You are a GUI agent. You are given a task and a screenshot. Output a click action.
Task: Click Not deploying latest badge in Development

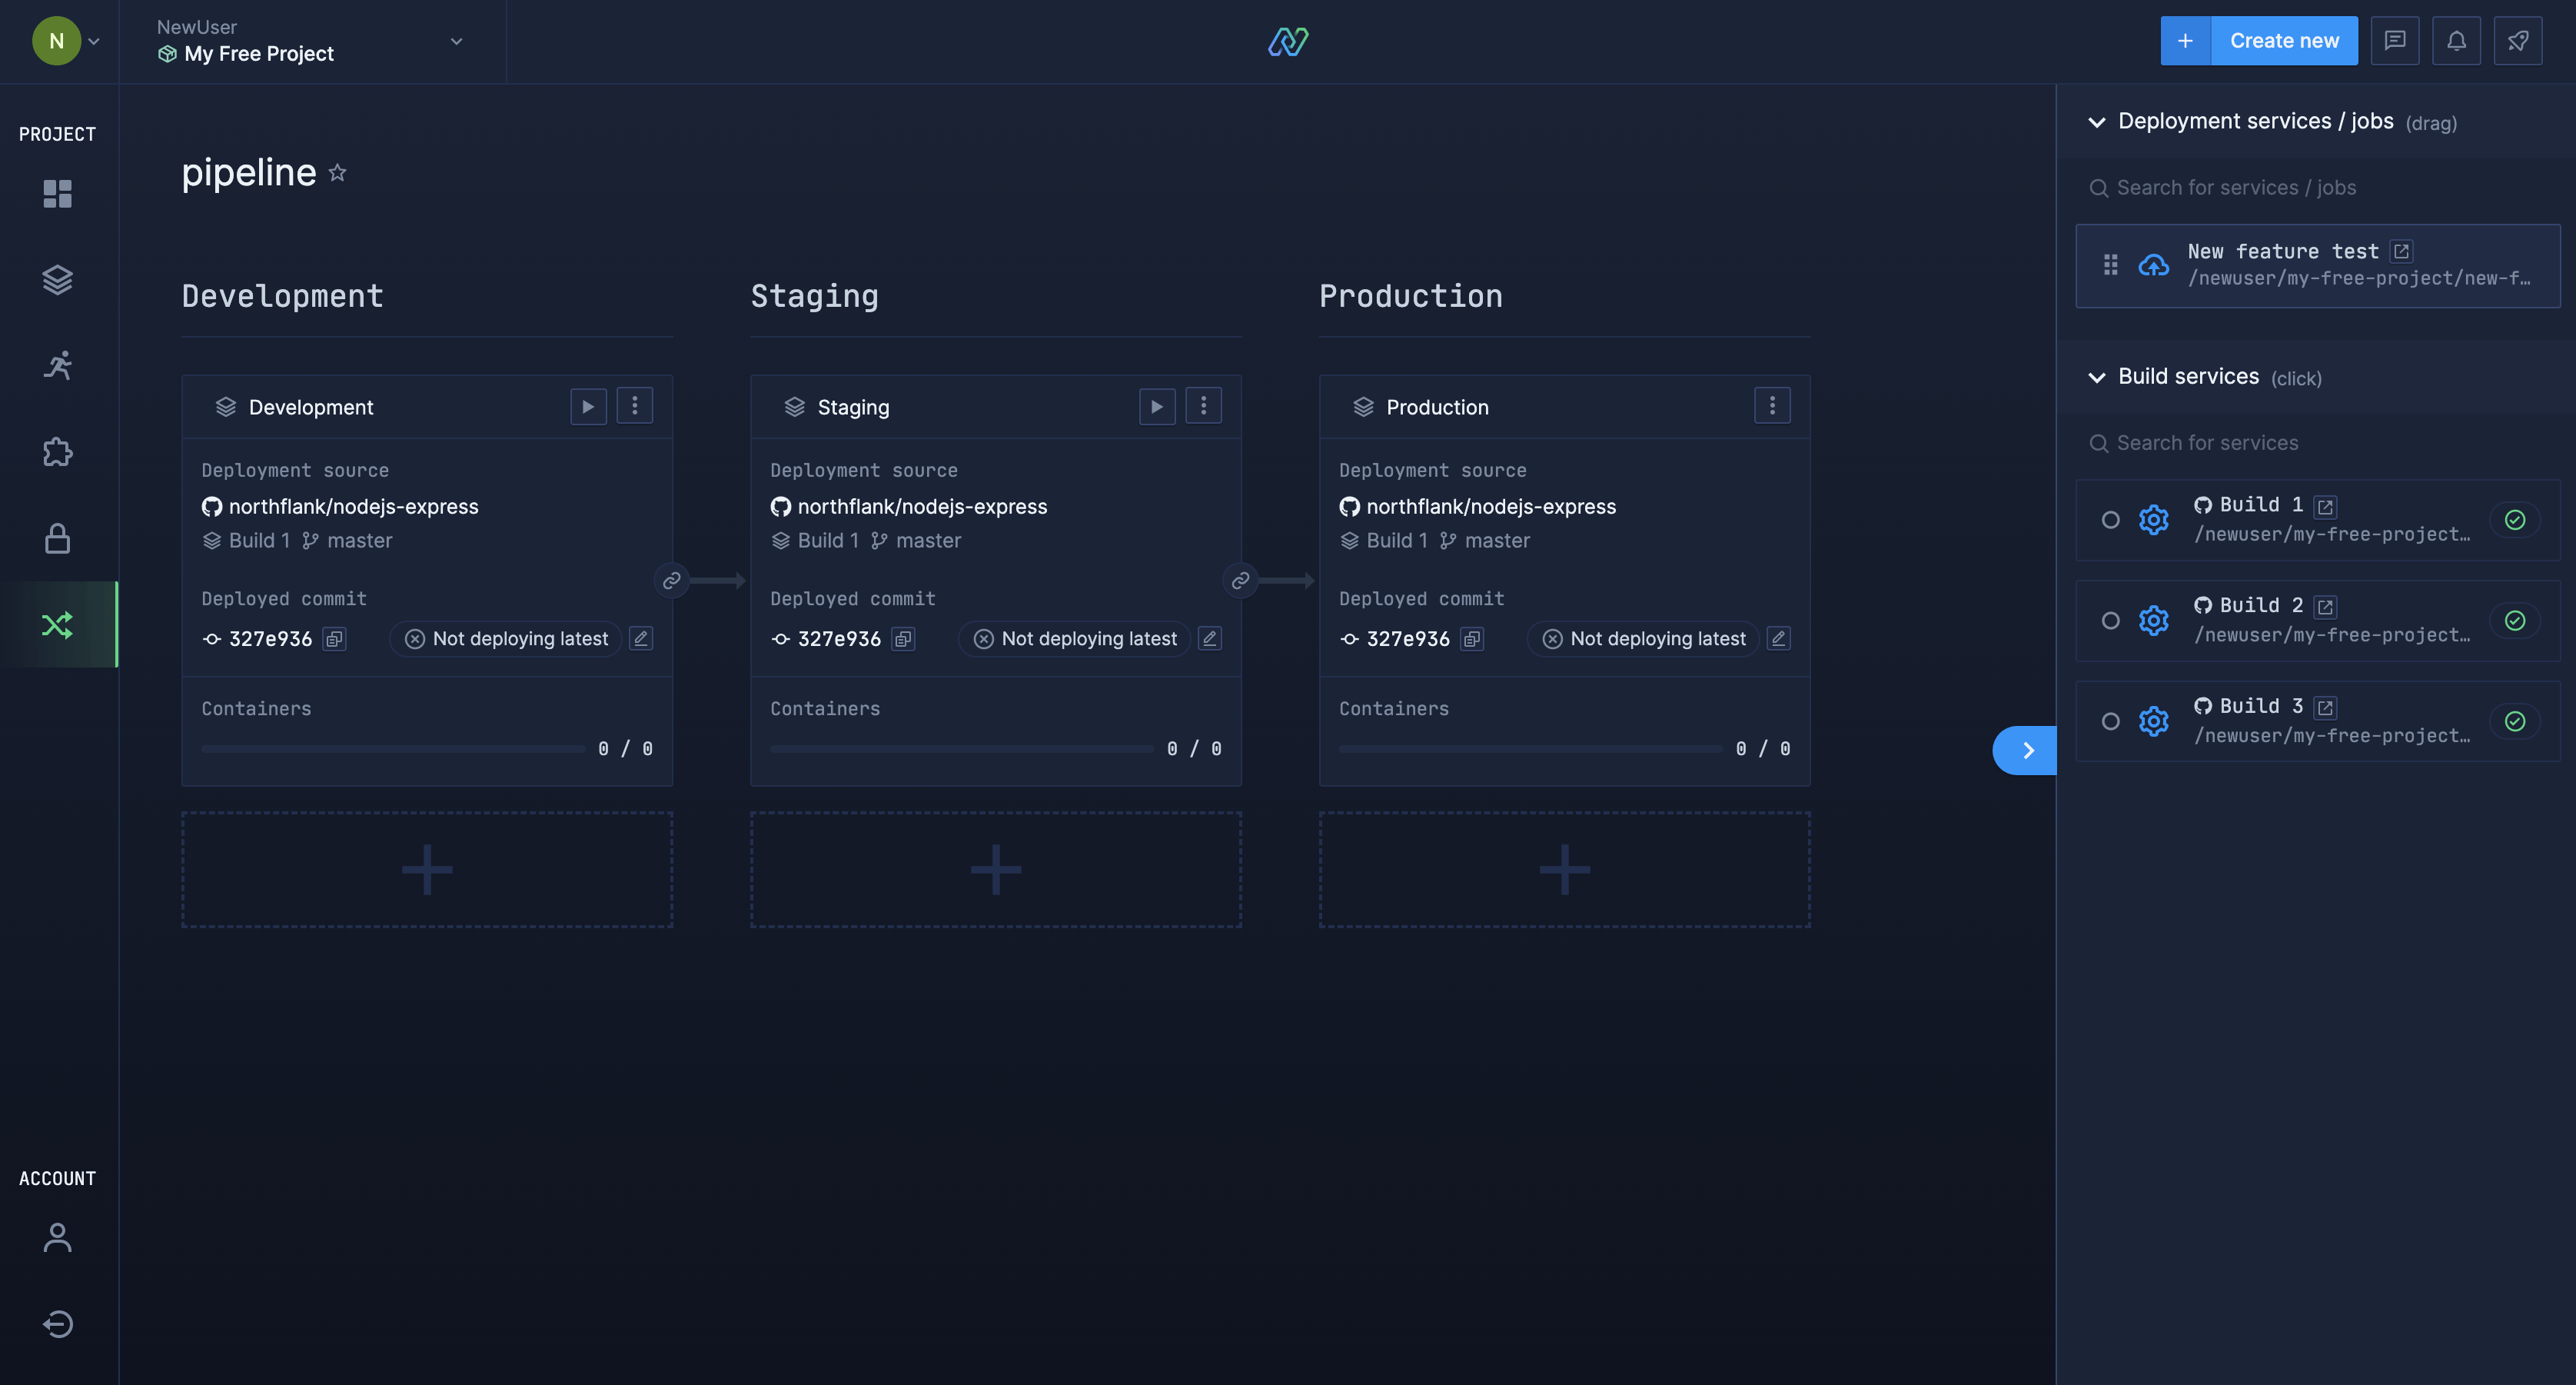506,638
